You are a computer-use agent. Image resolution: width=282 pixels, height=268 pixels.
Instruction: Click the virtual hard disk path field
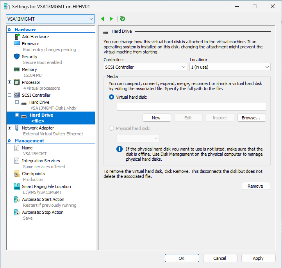click(x=191, y=106)
